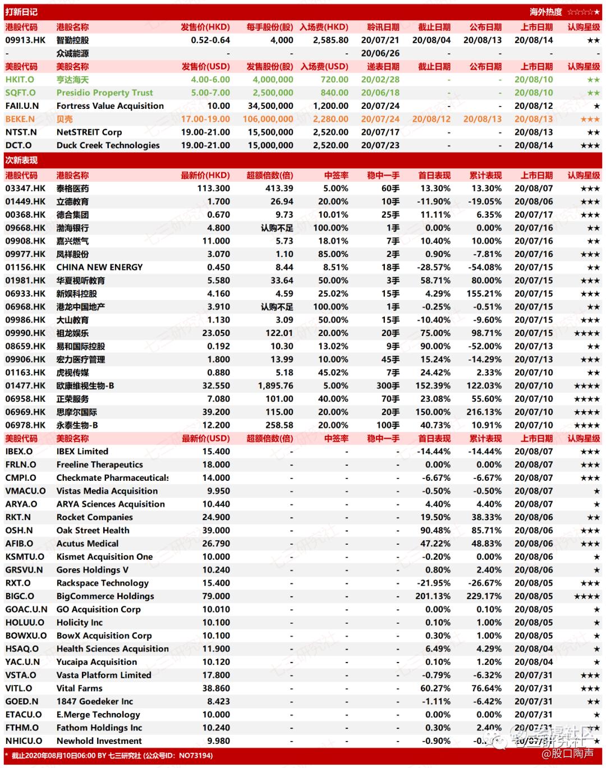Click Presidio Property Trust name

(104, 93)
